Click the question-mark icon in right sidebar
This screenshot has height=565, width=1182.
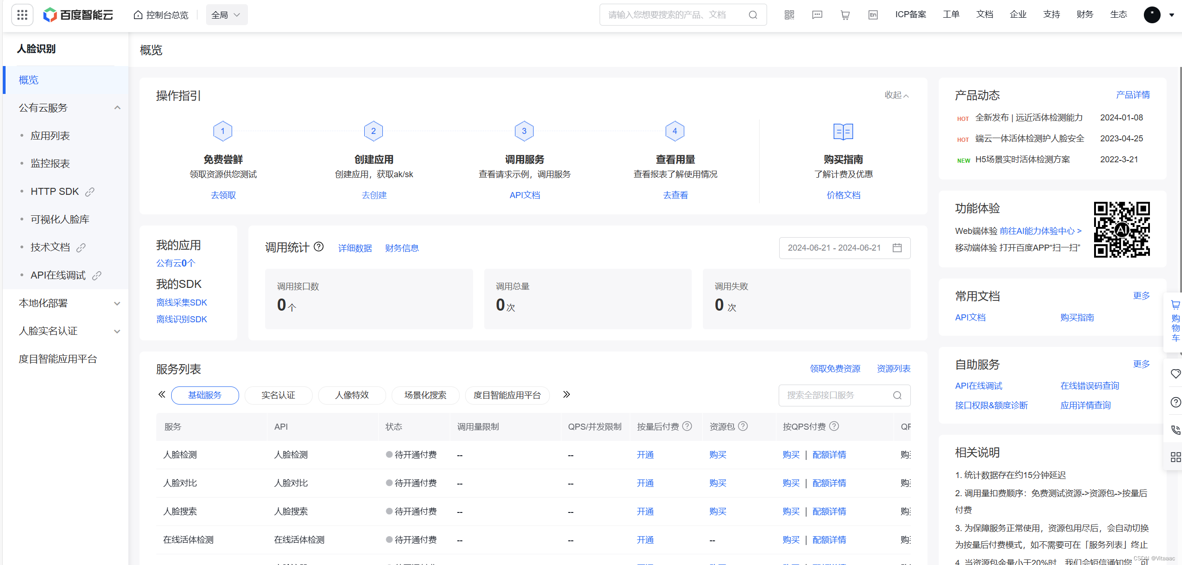coord(1175,402)
